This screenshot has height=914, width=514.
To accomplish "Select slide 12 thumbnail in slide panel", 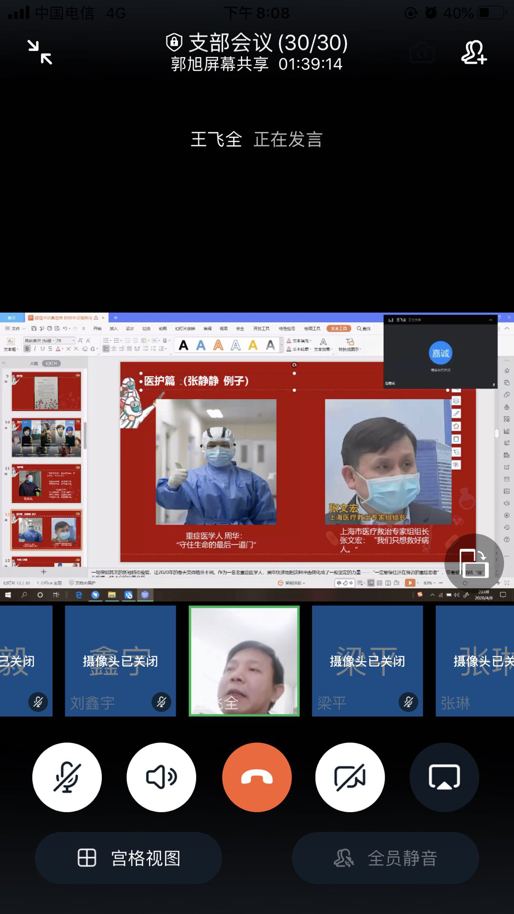I will [x=46, y=530].
